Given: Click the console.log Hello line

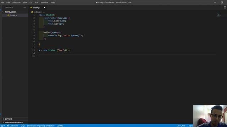Looking at the screenshot, I should [x=66, y=35].
